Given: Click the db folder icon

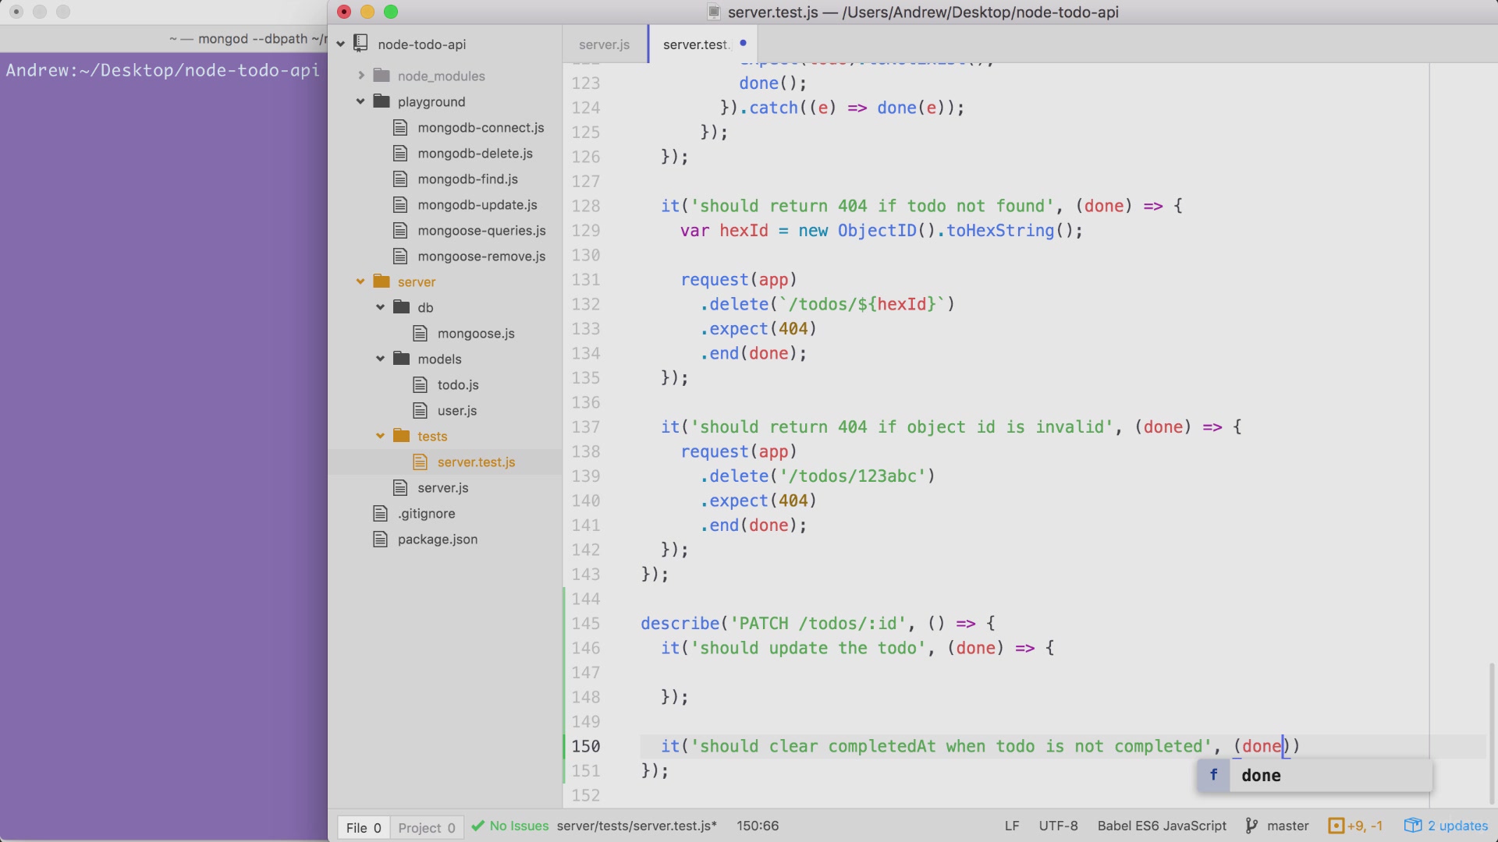Looking at the screenshot, I should pyautogui.click(x=401, y=306).
